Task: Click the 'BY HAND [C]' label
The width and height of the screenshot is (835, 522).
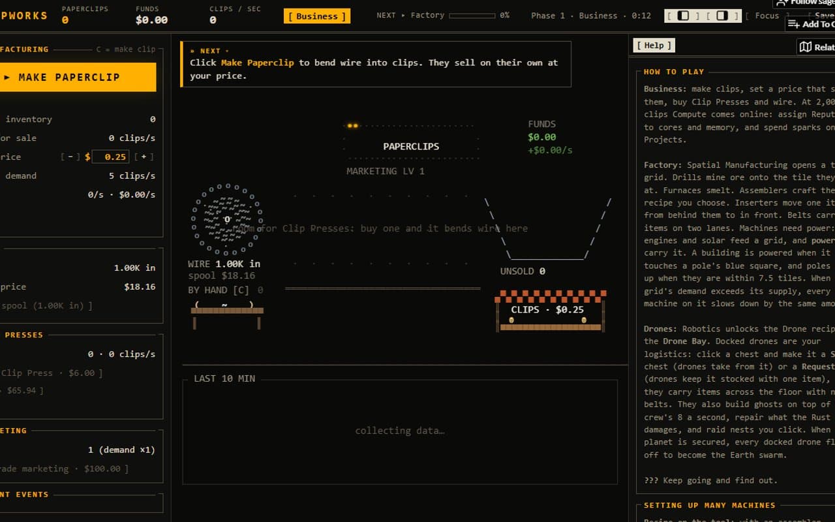Action: tap(217, 290)
